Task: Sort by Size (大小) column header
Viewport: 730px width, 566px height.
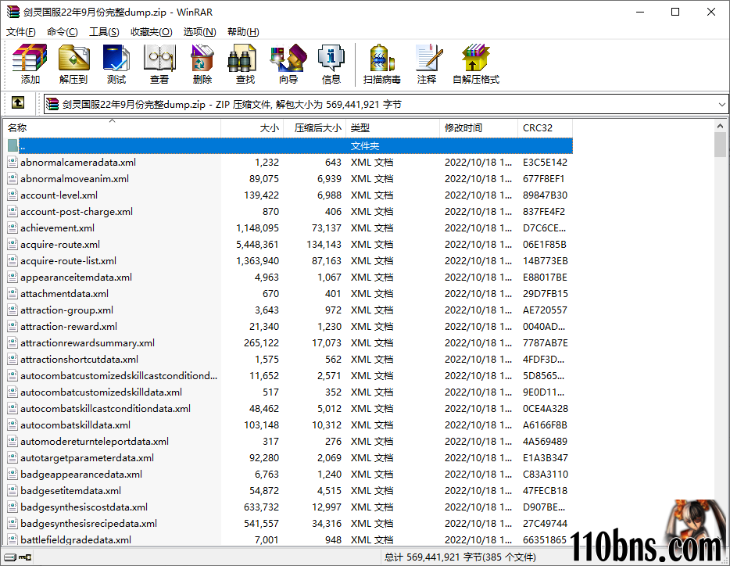Action: pos(252,127)
